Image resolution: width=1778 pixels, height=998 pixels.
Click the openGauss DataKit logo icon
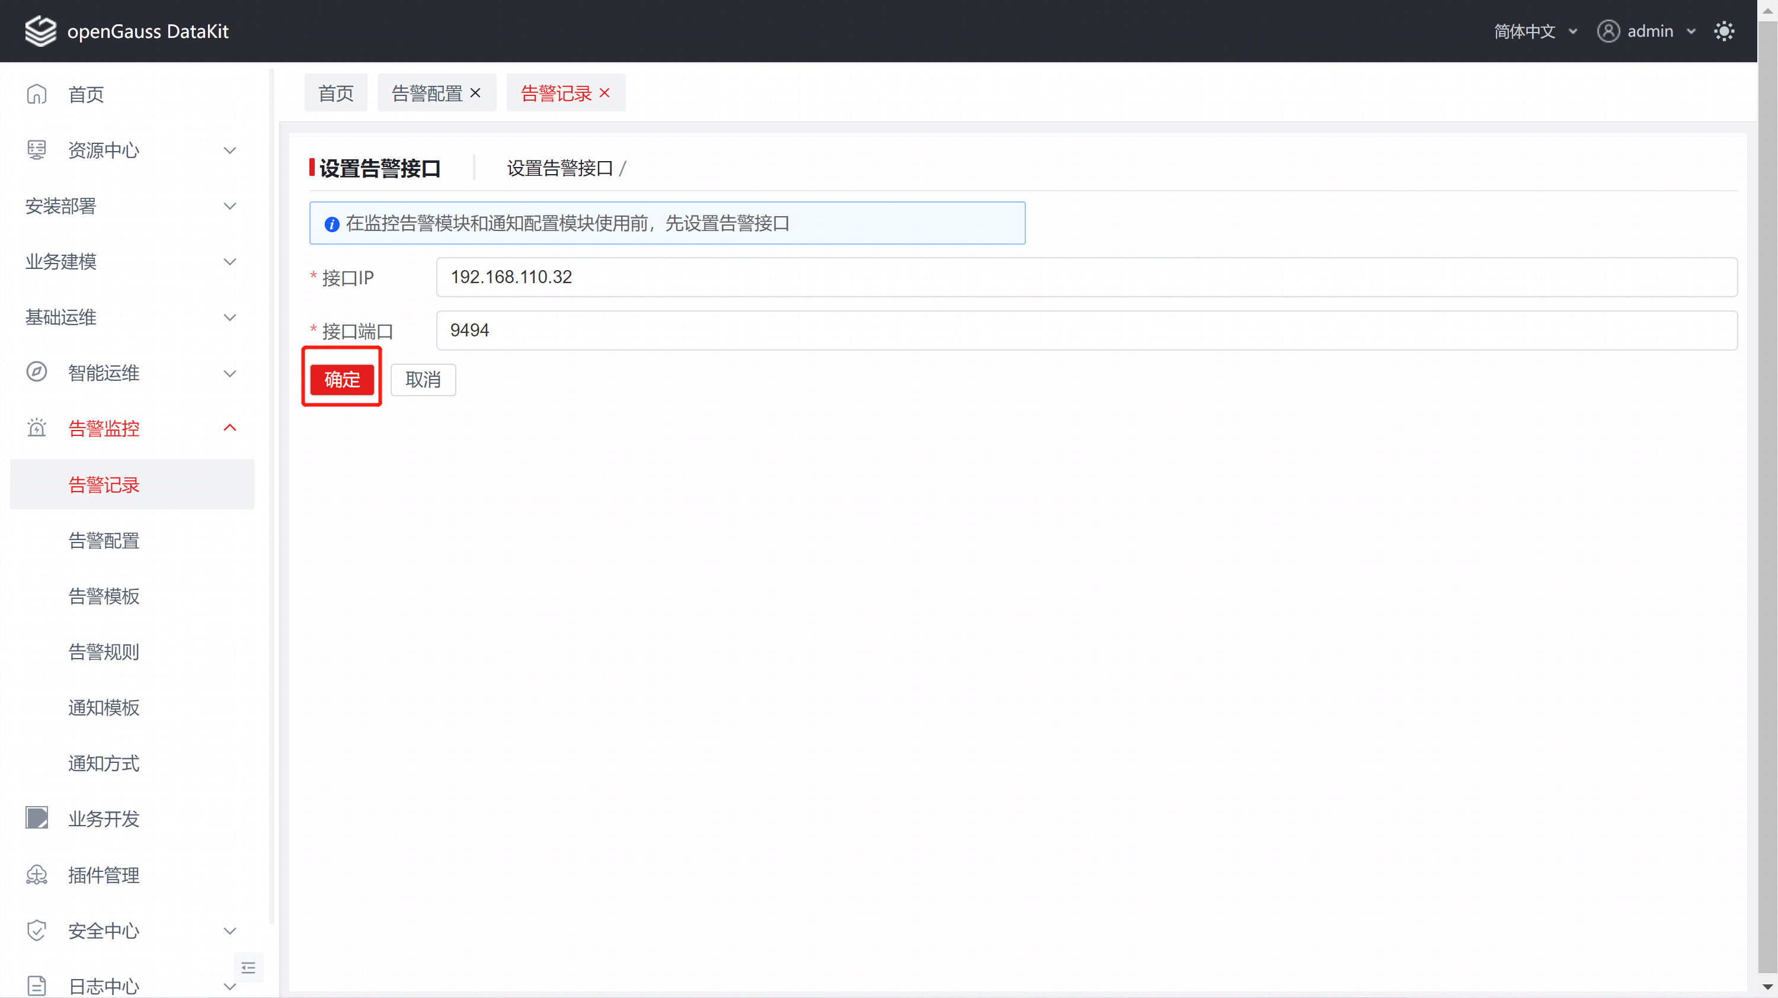click(40, 31)
